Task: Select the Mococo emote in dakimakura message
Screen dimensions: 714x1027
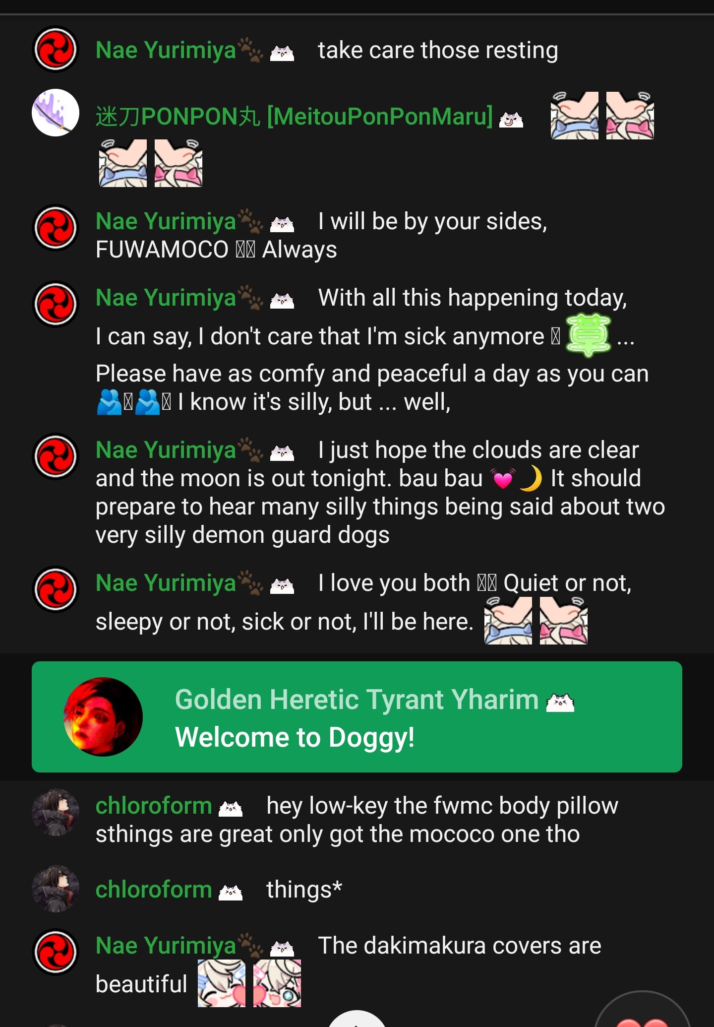Action: 277,983
